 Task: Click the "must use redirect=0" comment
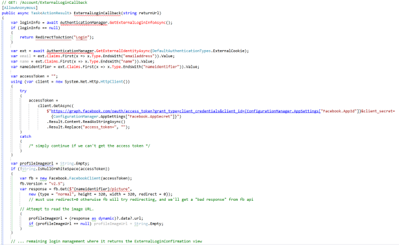(141, 200)
